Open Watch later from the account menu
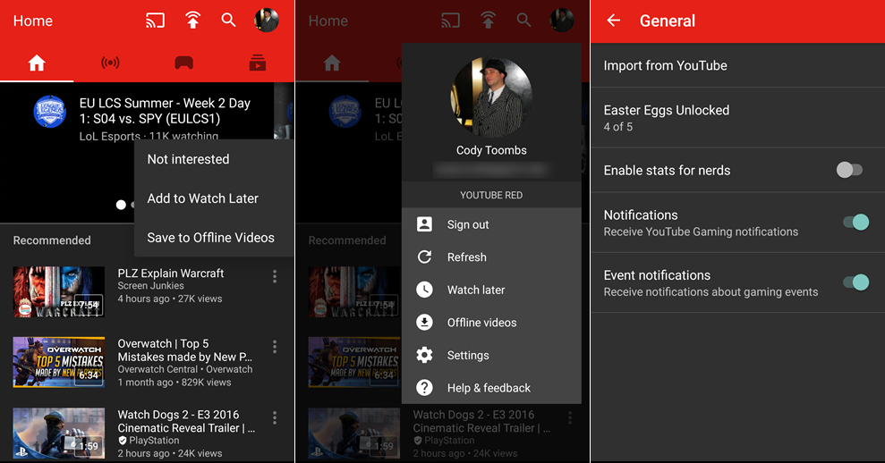885x463 pixels. point(491,290)
